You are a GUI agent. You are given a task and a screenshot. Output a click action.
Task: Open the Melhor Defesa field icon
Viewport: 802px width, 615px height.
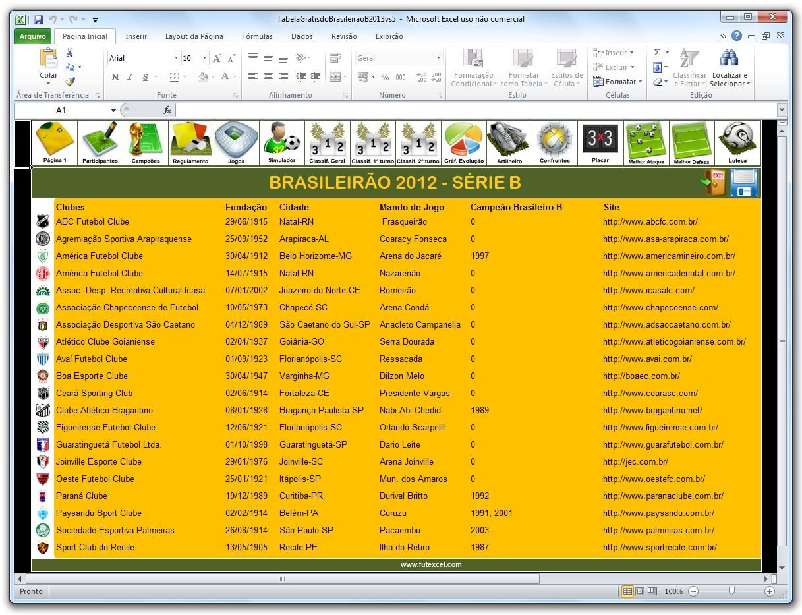coord(692,142)
